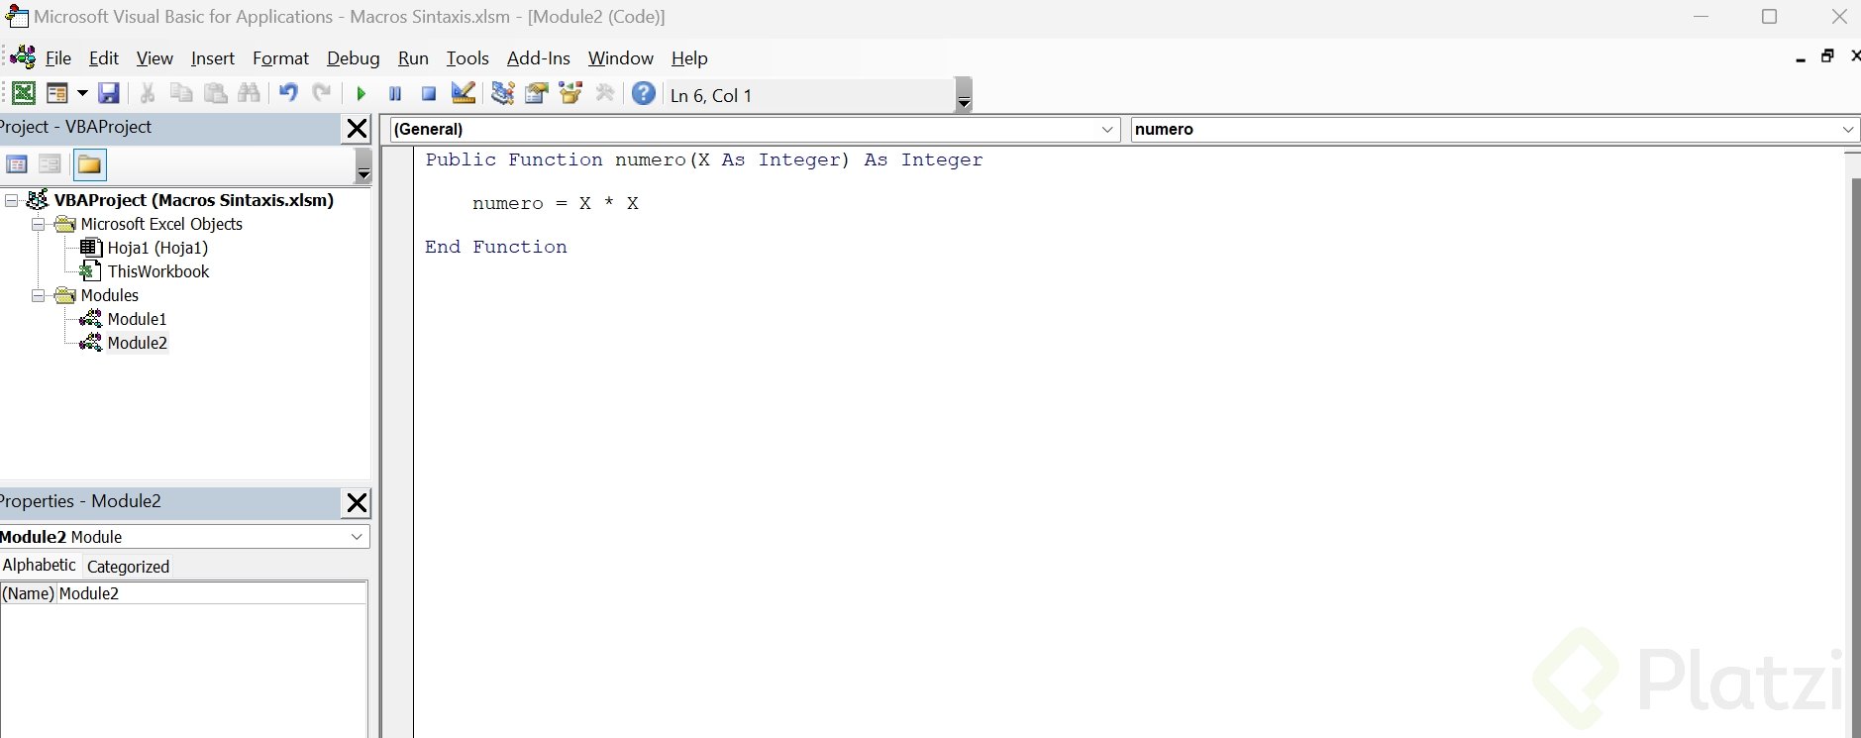Restore the inner code window
The width and height of the screenshot is (1861, 738).
(1827, 56)
